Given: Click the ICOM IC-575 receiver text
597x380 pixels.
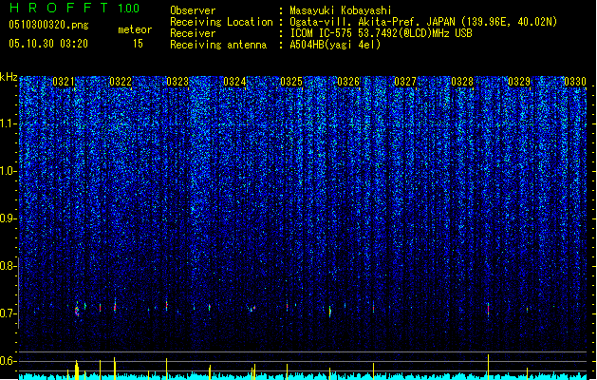Looking at the screenshot, I should click(381, 33).
